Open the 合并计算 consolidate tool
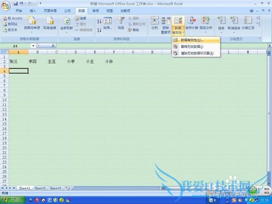Viewport: 272px width, 204px height. (x=191, y=23)
